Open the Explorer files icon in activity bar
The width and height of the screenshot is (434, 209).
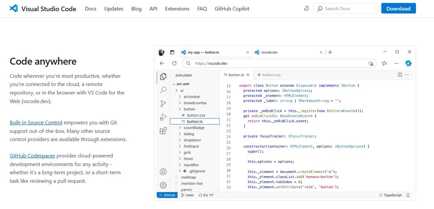[x=163, y=77]
